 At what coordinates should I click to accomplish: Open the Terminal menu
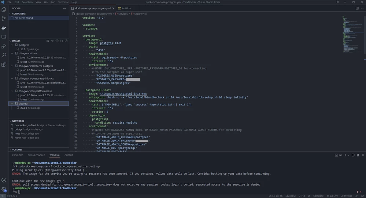tap(63, 2)
